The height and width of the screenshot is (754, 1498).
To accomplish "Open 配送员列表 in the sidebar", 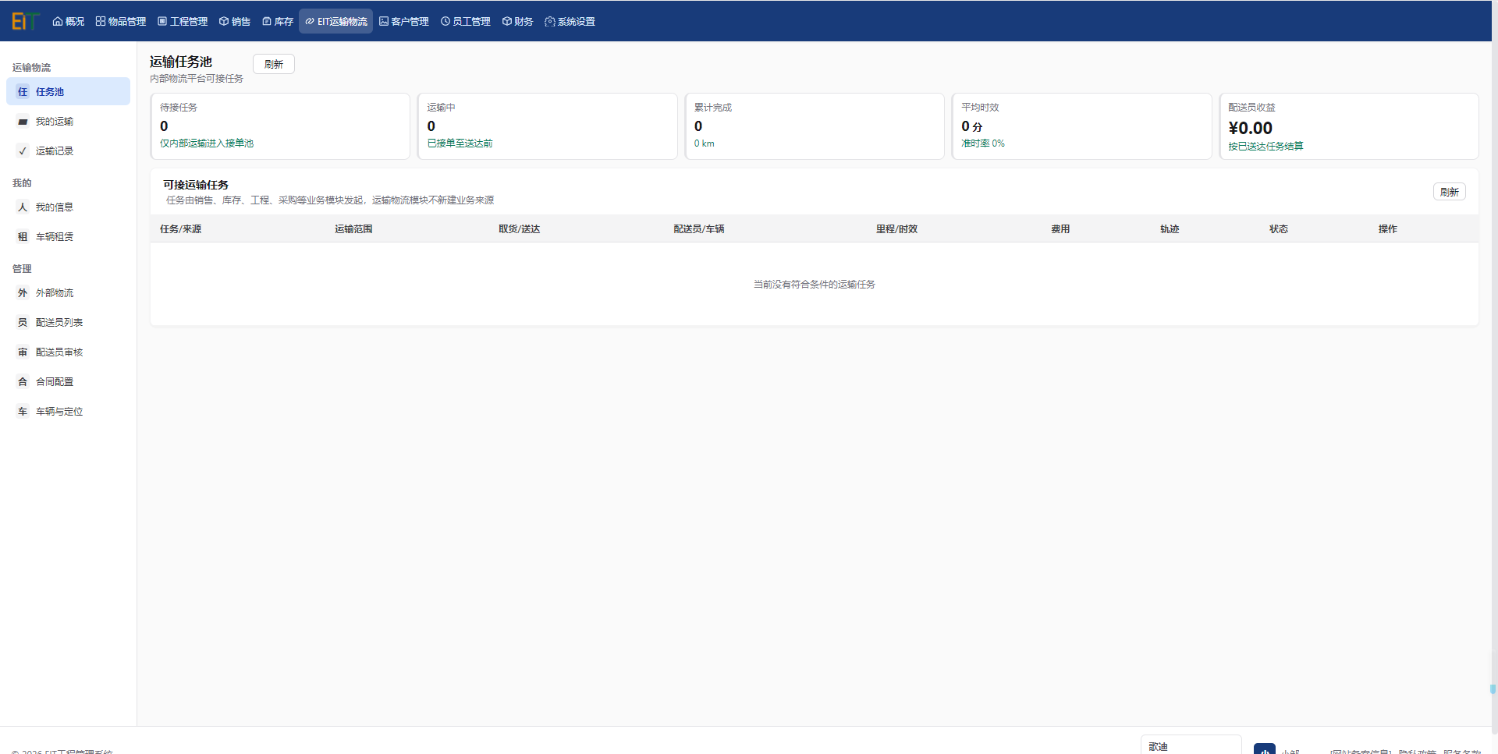I will 68,322.
